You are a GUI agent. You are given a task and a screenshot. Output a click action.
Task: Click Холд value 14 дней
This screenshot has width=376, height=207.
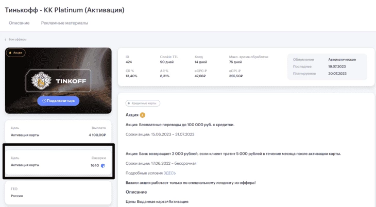[x=201, y=62]
